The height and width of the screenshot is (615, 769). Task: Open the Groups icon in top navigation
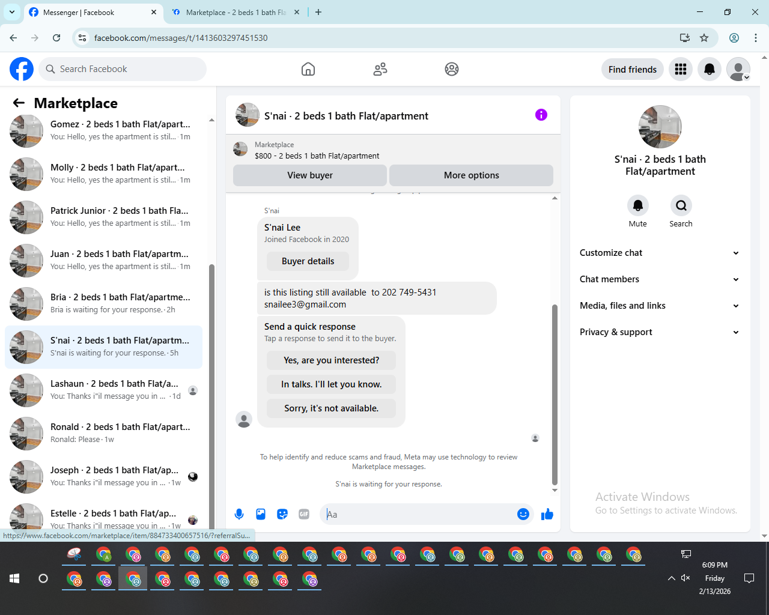tap(452, 69)
